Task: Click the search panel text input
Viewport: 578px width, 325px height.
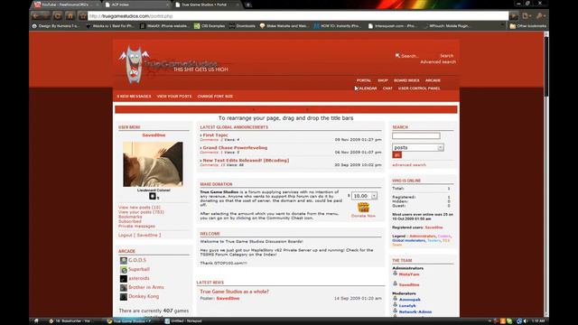Action: (416, 136)
